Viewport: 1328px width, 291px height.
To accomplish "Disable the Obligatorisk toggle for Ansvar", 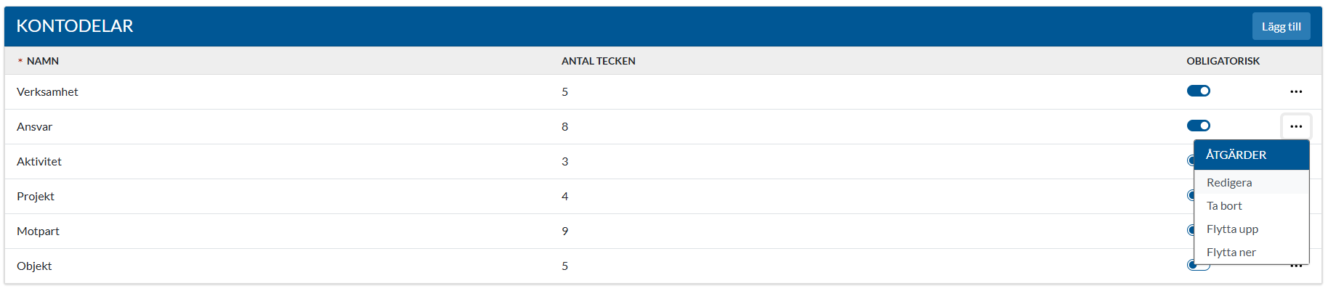I will pos(1198,126).
